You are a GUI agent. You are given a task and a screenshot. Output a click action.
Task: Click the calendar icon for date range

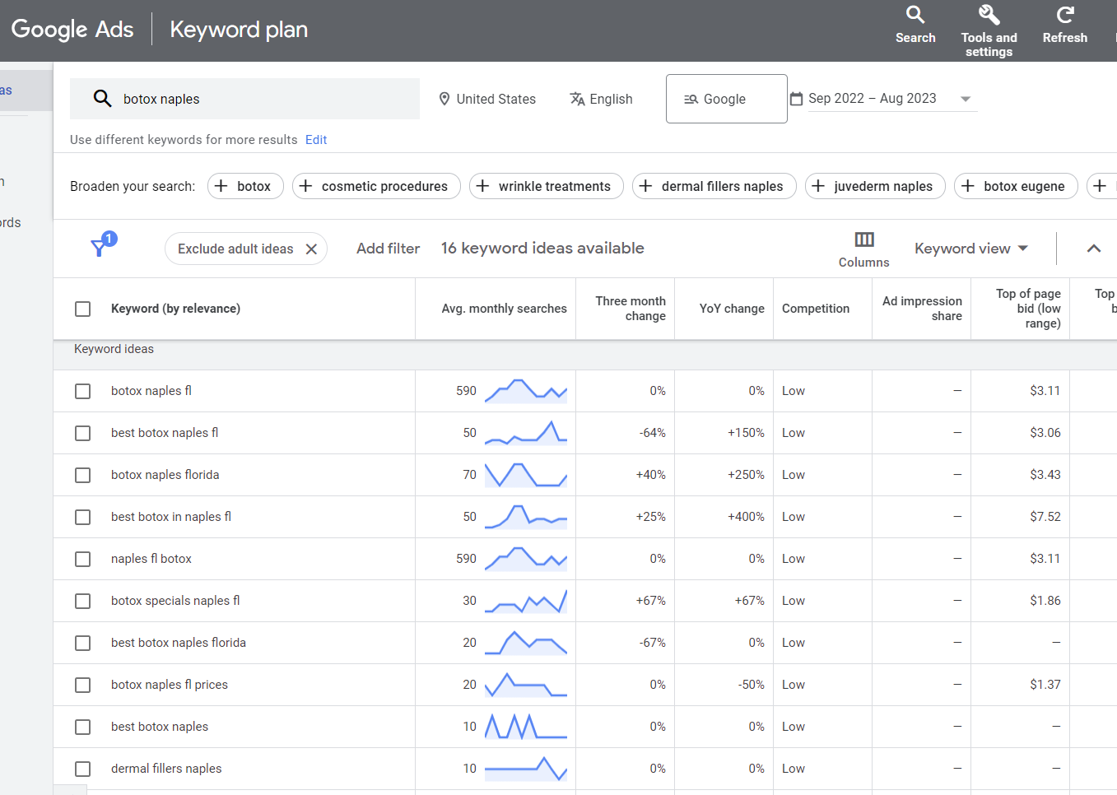pos(796,99)
